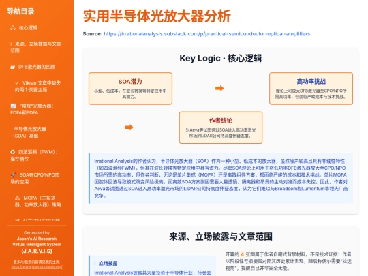
Task: Click the 高功率挑战 logic card
Action: [311, 89]
